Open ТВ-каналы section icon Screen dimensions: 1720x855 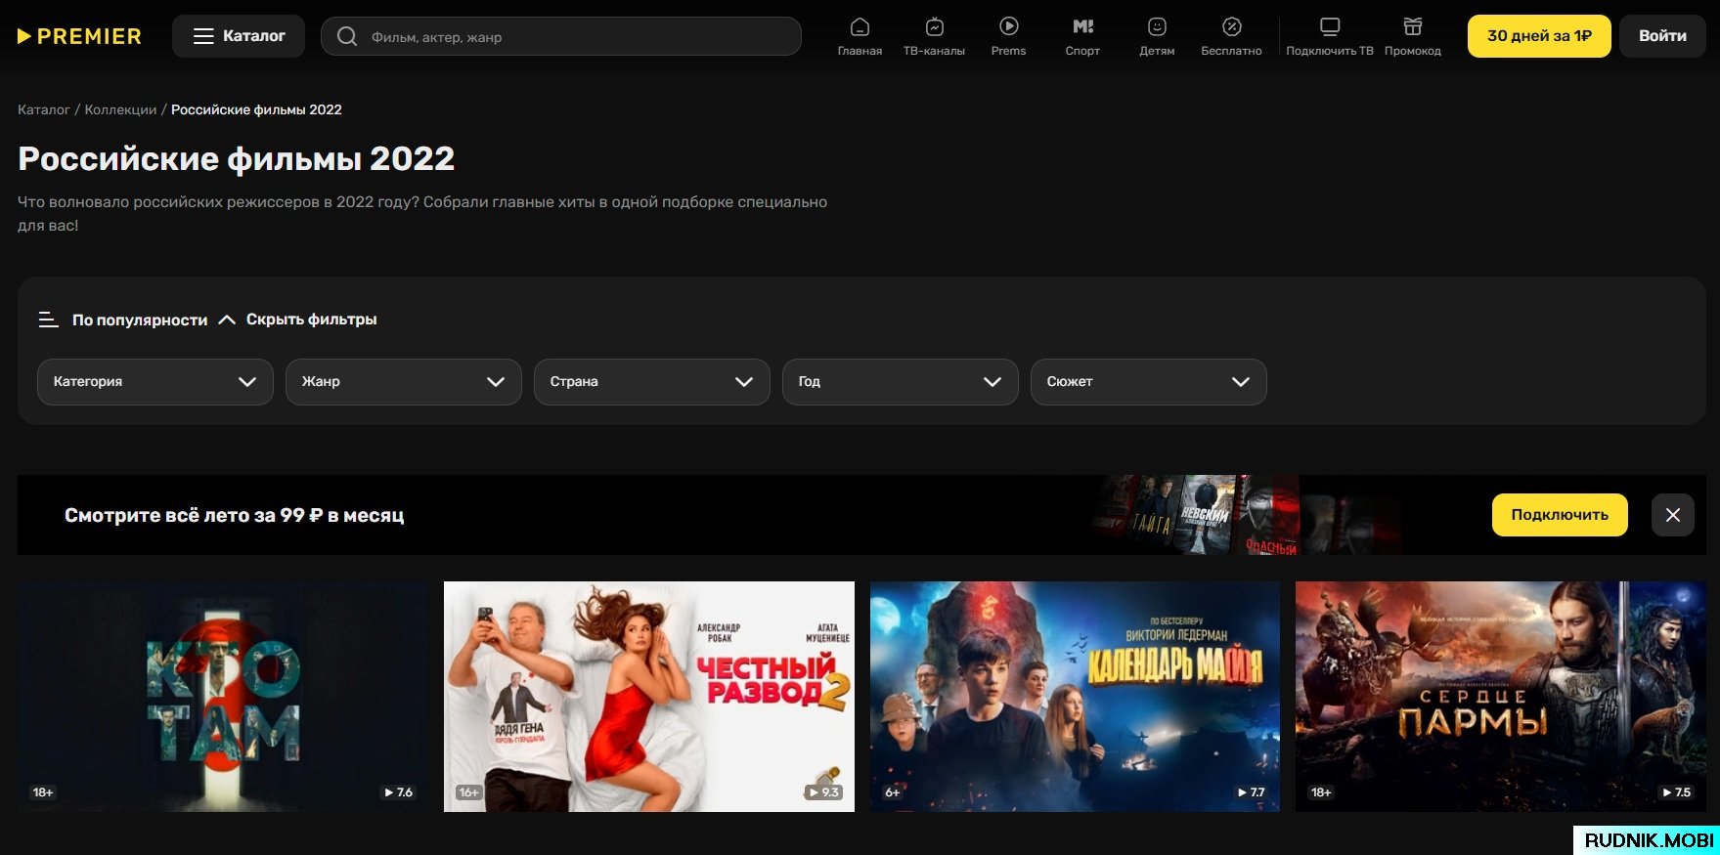coord(934,37)
